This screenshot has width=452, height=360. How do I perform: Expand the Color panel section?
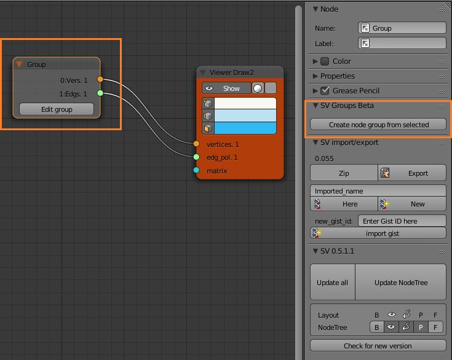pos(315,61)
